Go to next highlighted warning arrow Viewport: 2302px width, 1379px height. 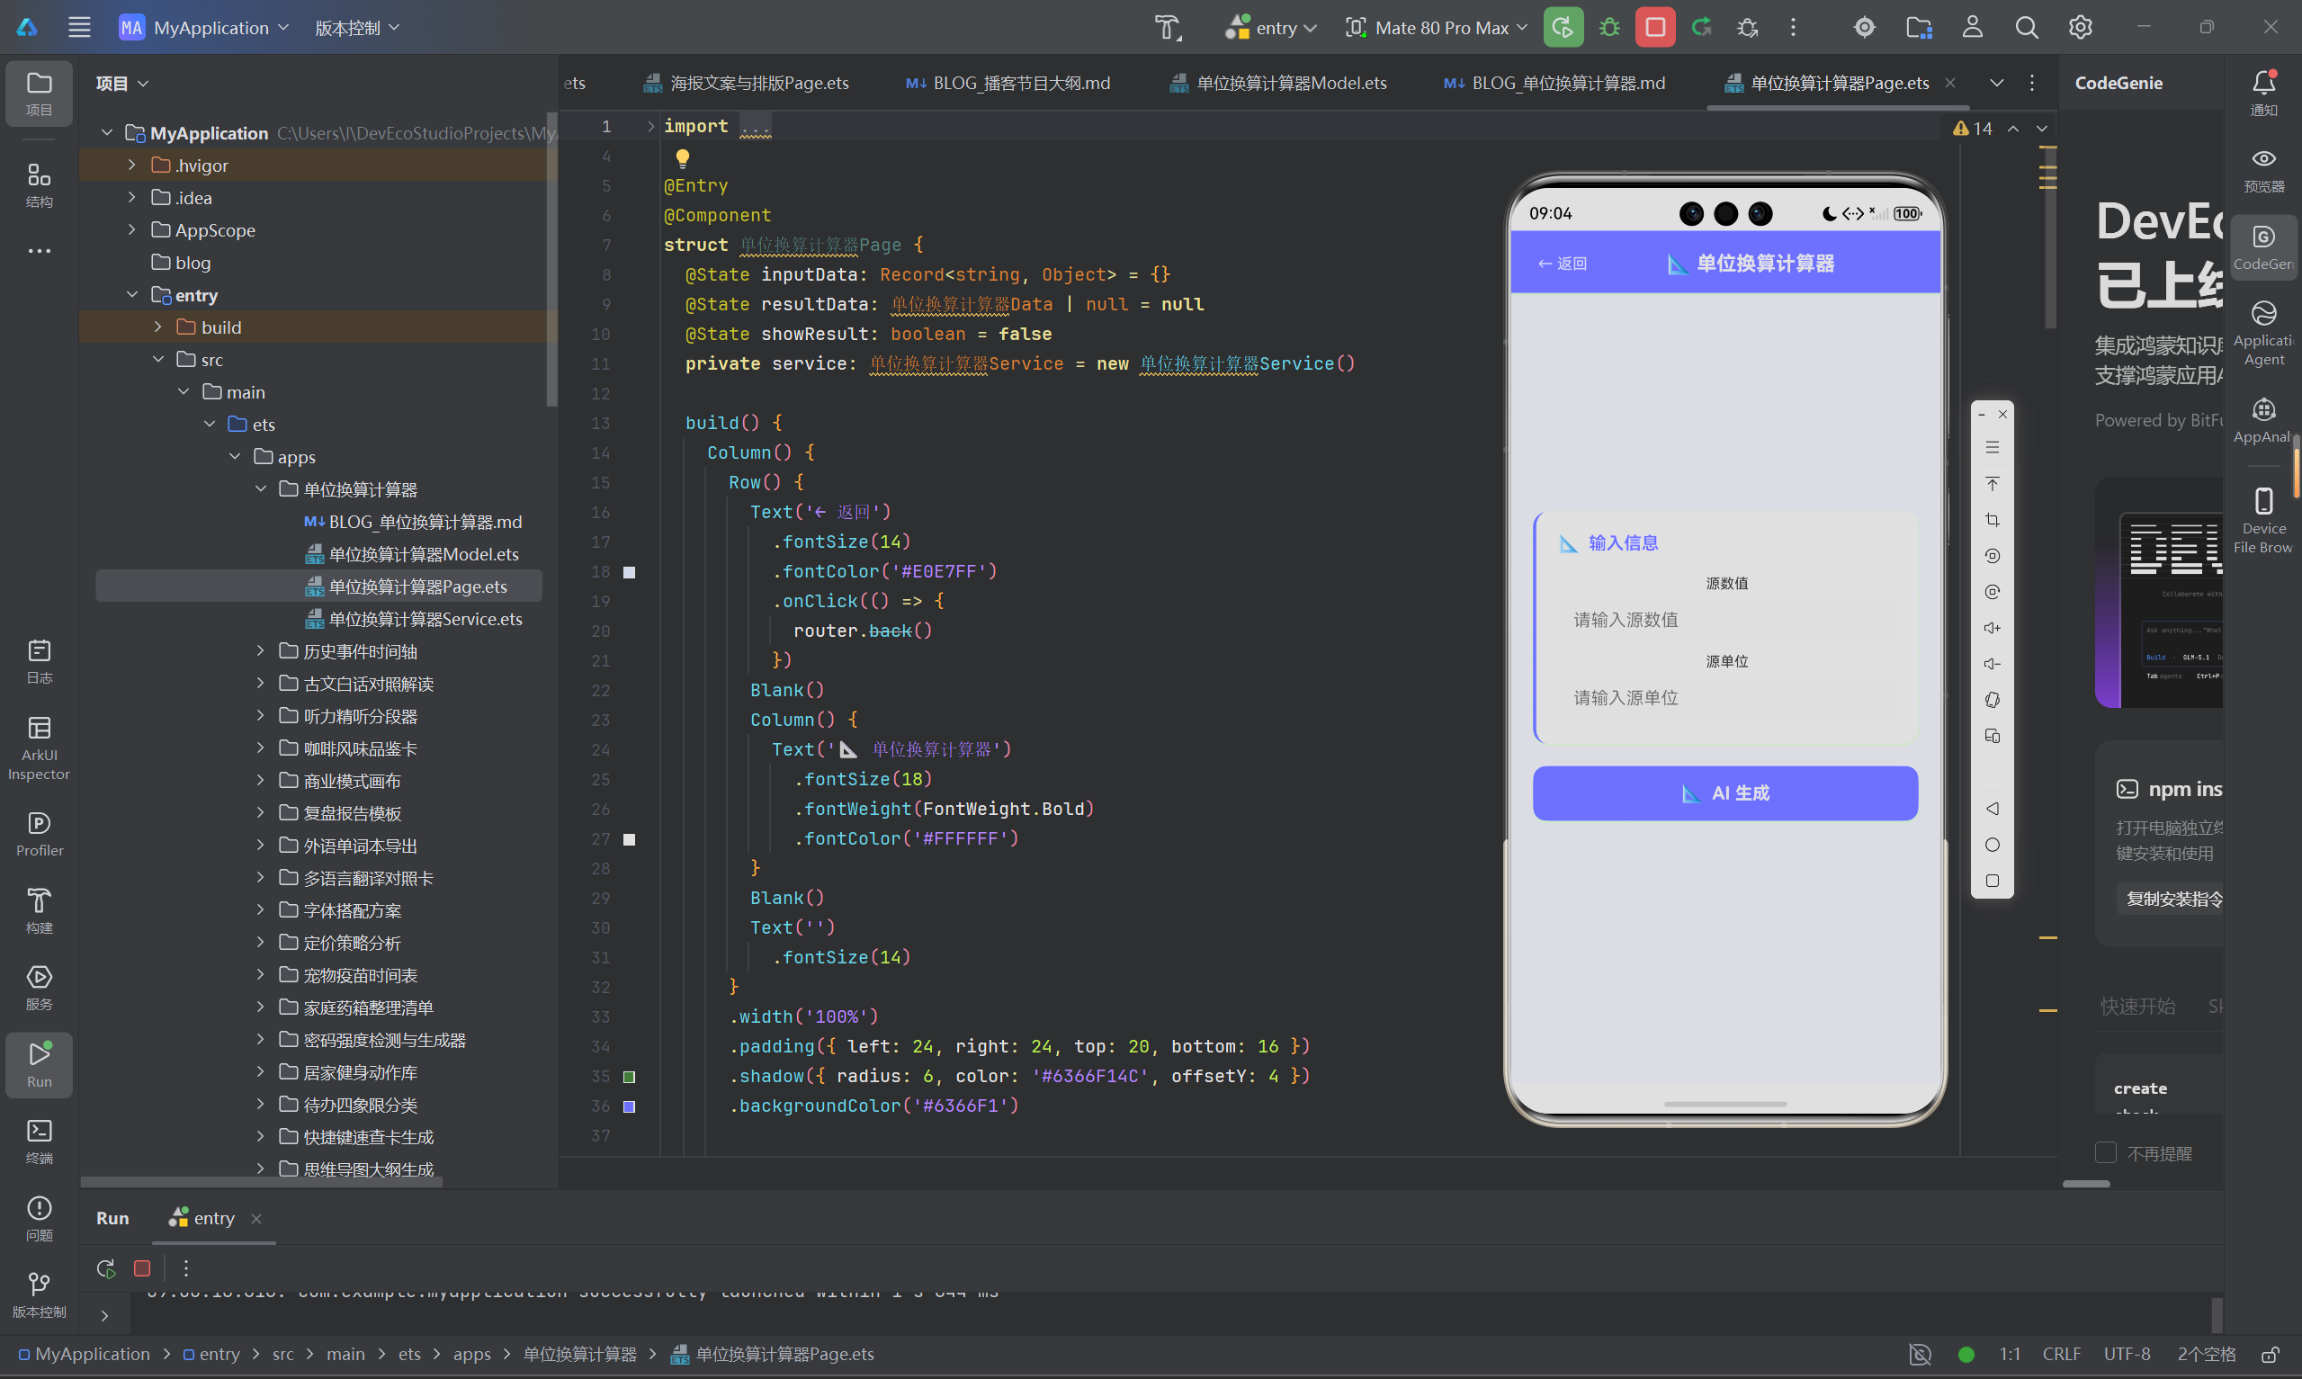click(2041, 129)
